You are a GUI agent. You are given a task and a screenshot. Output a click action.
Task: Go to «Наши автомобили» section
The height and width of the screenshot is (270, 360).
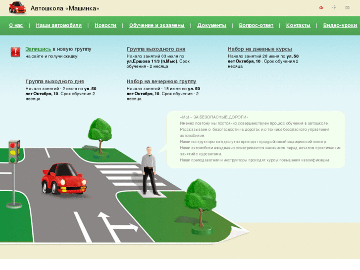point(59,25)
